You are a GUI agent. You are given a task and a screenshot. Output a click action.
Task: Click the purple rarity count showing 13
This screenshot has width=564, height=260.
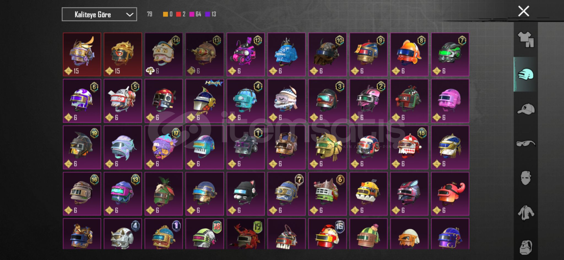click(211, 14)
